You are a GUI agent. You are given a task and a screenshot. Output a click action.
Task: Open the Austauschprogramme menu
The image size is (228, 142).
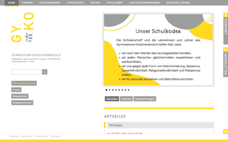click(144, 3)
